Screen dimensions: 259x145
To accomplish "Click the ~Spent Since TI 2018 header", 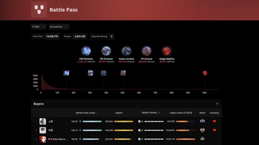I will (180, 113).
